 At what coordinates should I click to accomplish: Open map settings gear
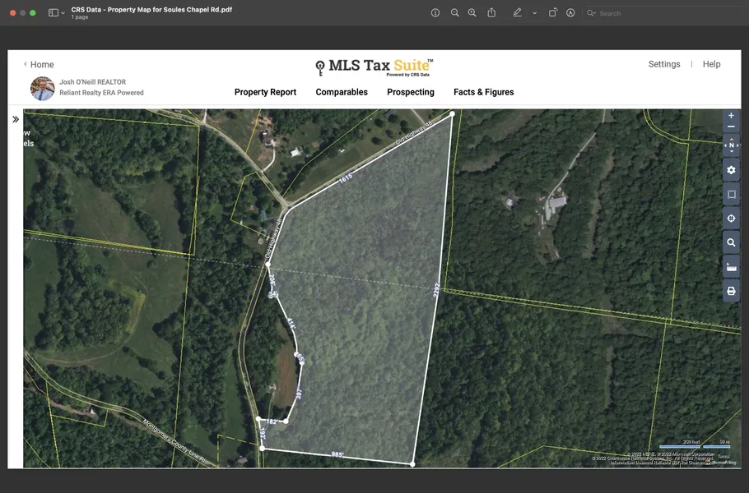[731, 170]
